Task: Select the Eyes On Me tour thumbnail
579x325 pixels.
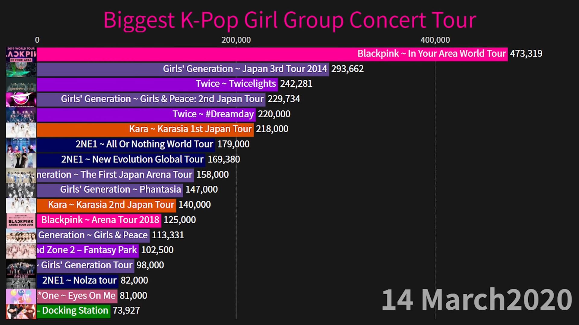Action: [21, 296]
